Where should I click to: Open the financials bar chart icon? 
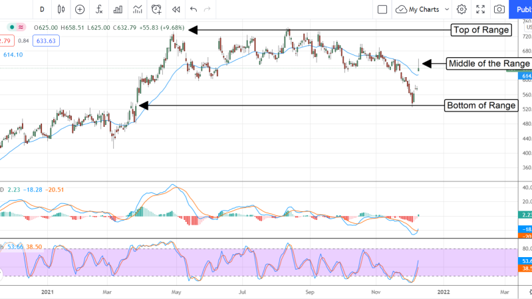point(118,9)
